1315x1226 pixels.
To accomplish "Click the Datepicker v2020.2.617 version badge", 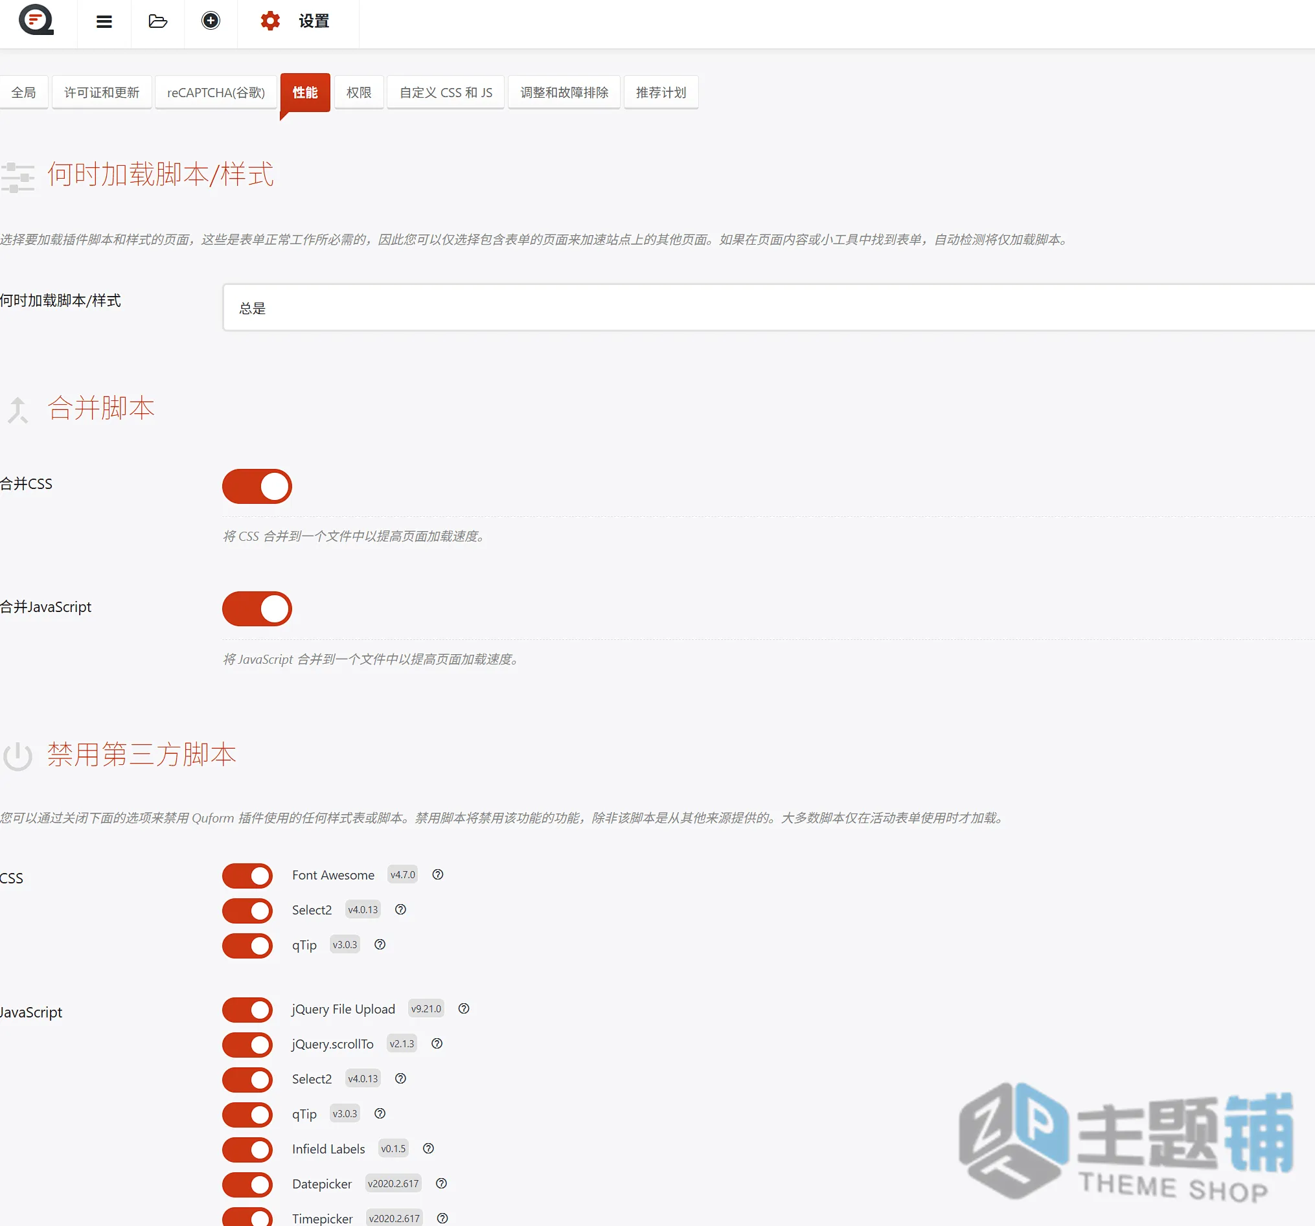I will click(393, 1184).
